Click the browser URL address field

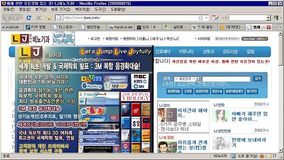pyautogui.click(x=131, y=18)
